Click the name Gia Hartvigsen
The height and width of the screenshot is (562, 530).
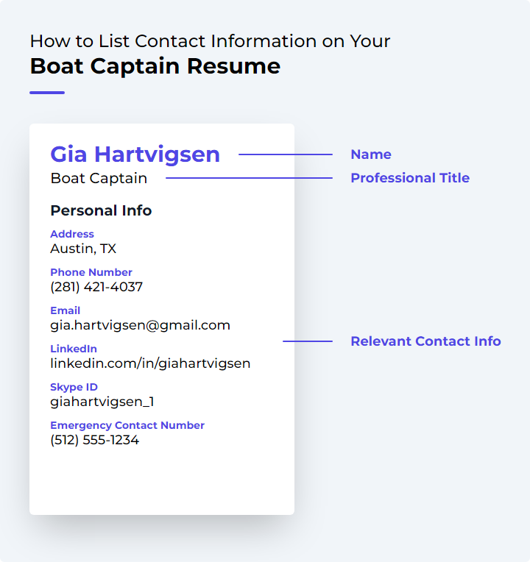tap(135, 155)
